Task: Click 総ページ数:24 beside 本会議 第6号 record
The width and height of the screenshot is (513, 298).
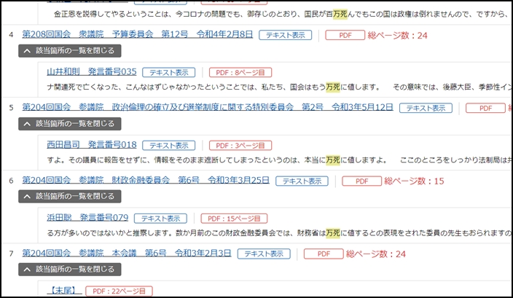Action: [x=376, y=254]
